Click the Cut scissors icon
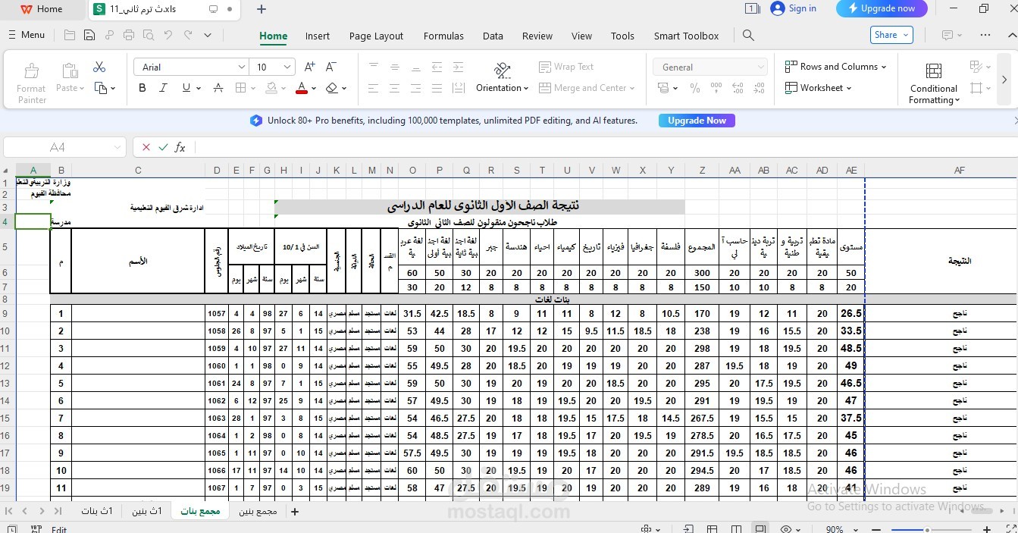 click(99, 67)
